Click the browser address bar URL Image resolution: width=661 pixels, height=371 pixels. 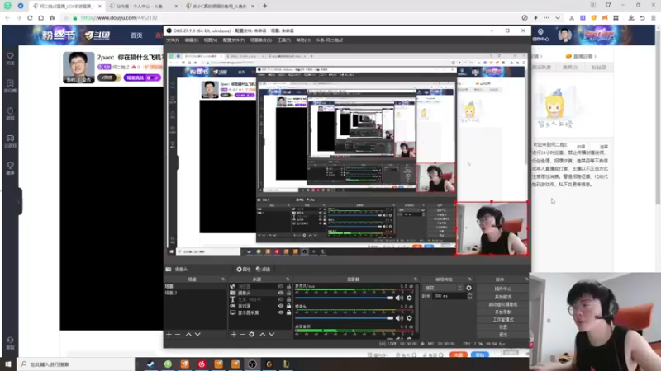pos(119,18)
